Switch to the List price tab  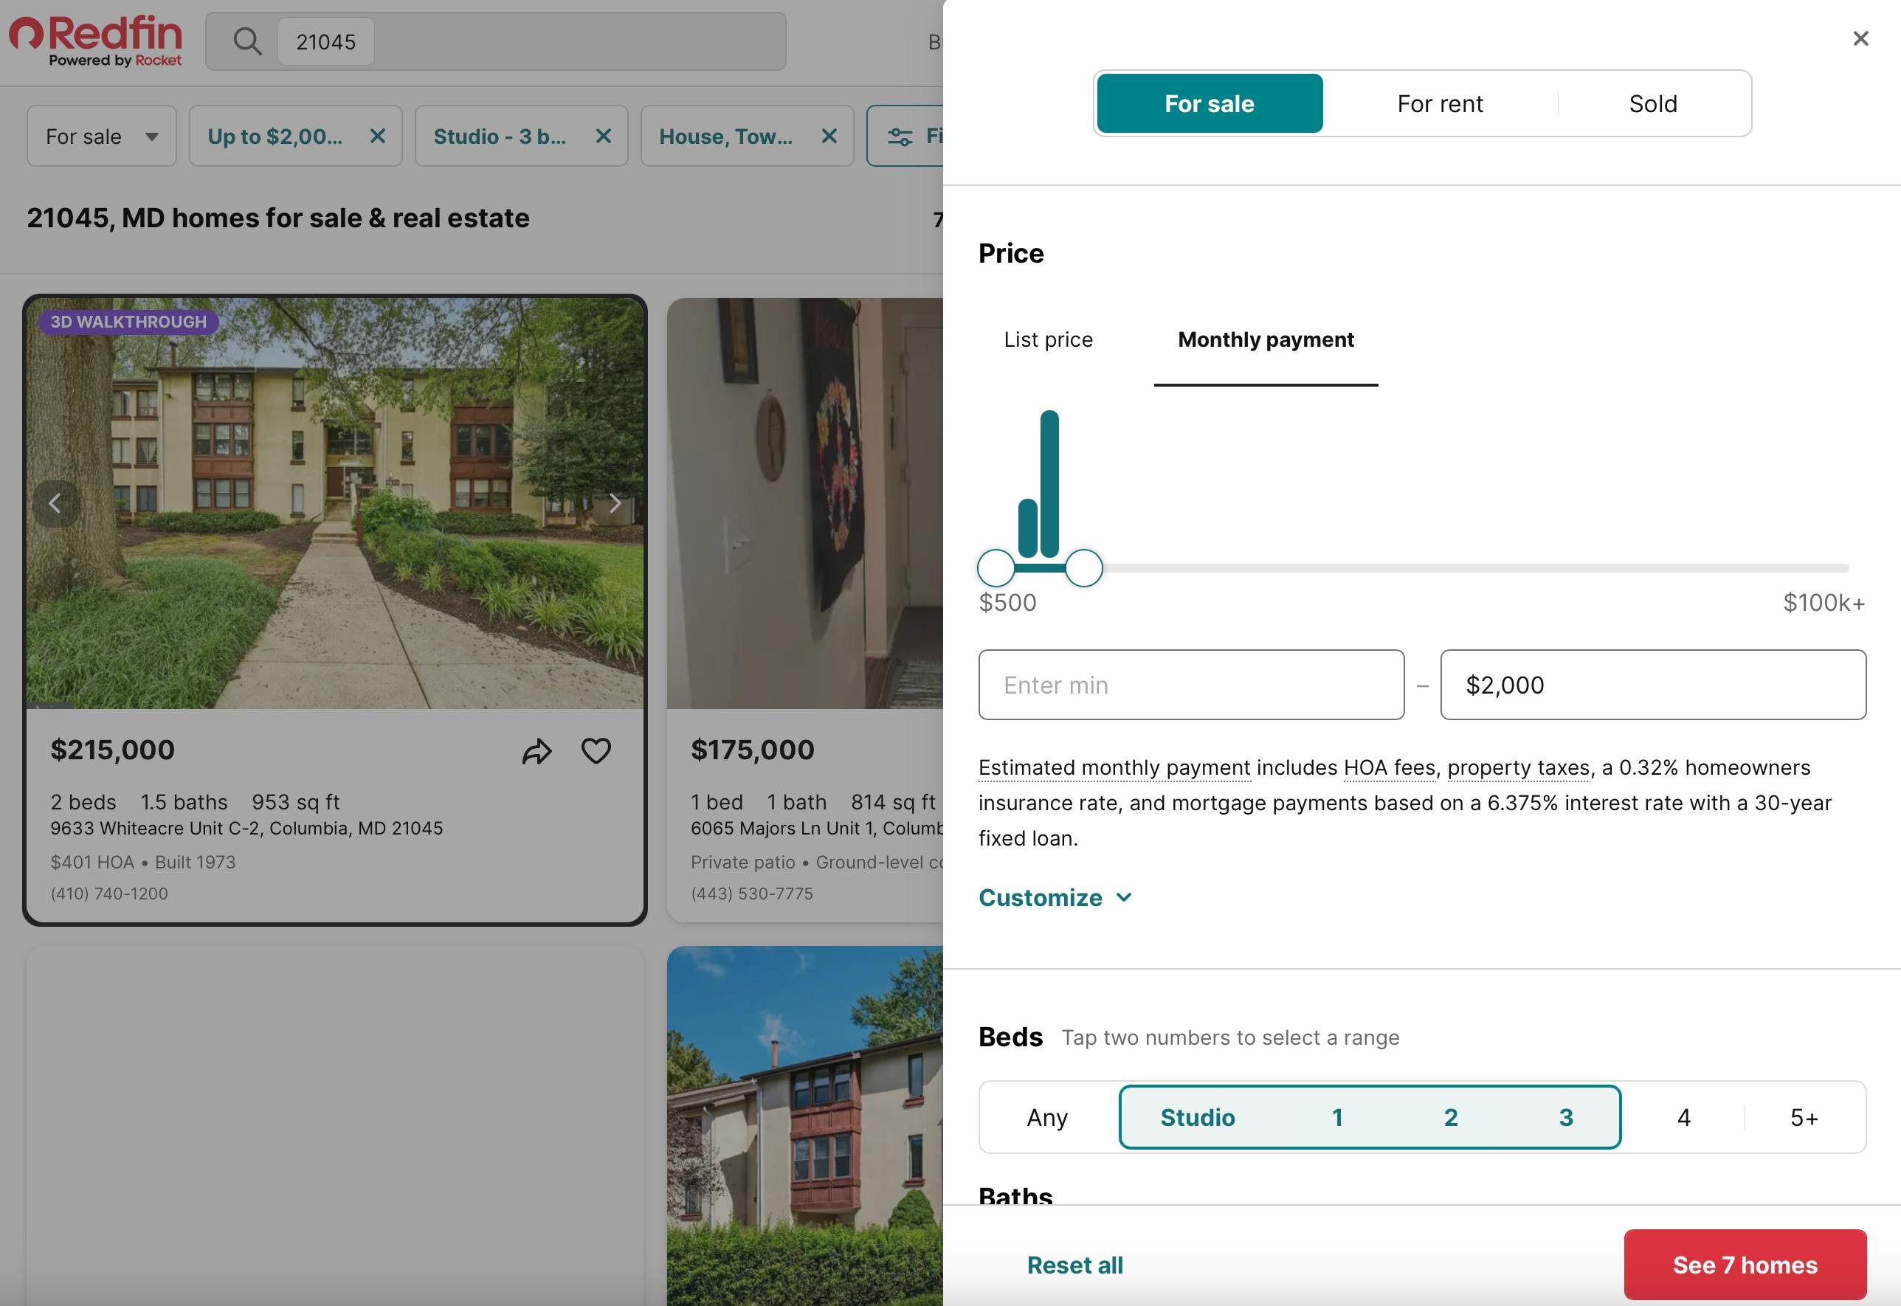[x=1047, y=339]
